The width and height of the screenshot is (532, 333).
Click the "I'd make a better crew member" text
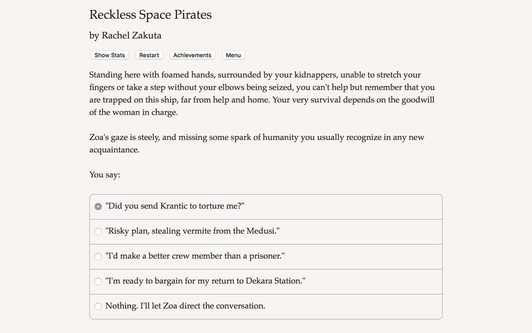coord(195,256)
